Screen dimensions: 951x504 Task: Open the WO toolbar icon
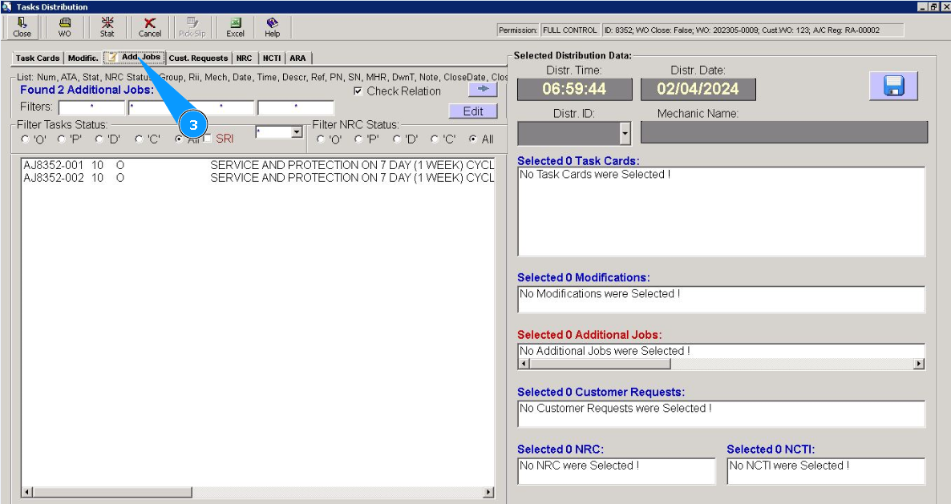pos(64,27)
